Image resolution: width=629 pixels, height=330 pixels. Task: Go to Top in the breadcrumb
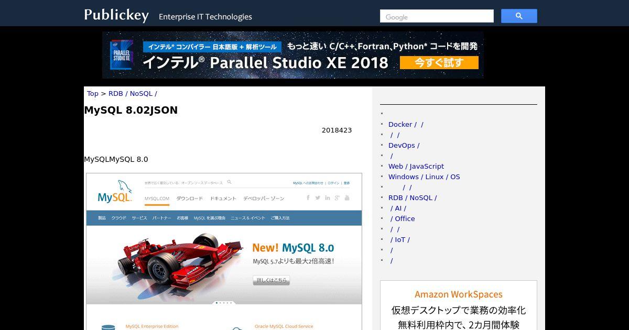click(x=93, y=94)
